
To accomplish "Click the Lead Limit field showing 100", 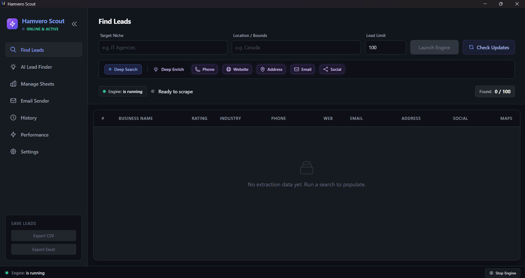I will click(385, 47).
